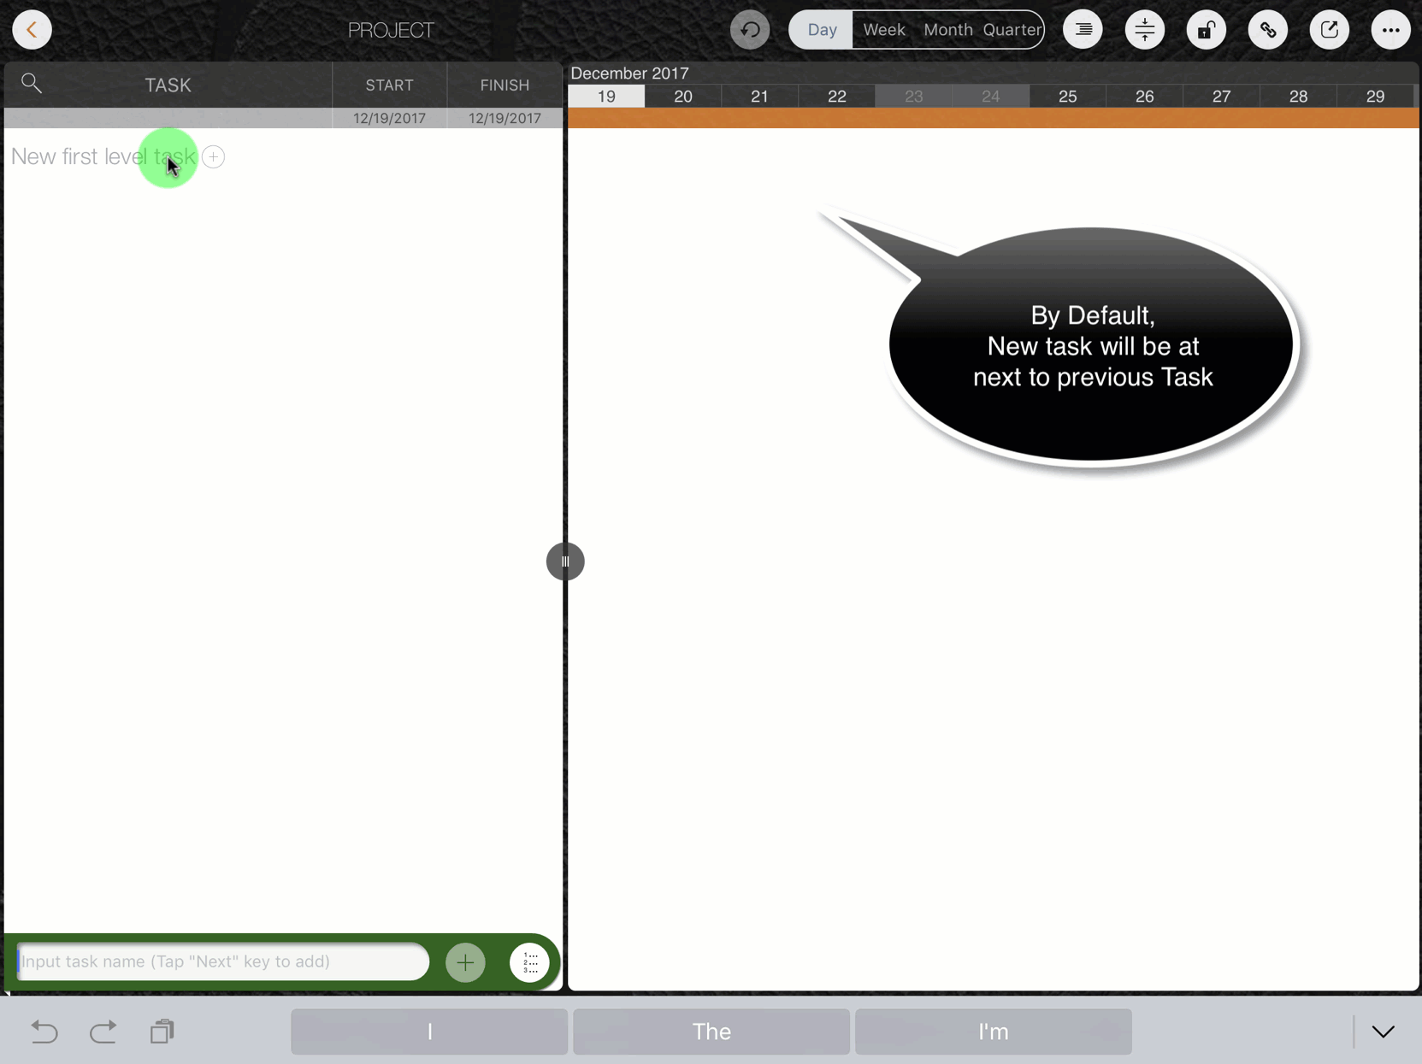Click the keyboard undo arrow

[x=44, y=1032]
